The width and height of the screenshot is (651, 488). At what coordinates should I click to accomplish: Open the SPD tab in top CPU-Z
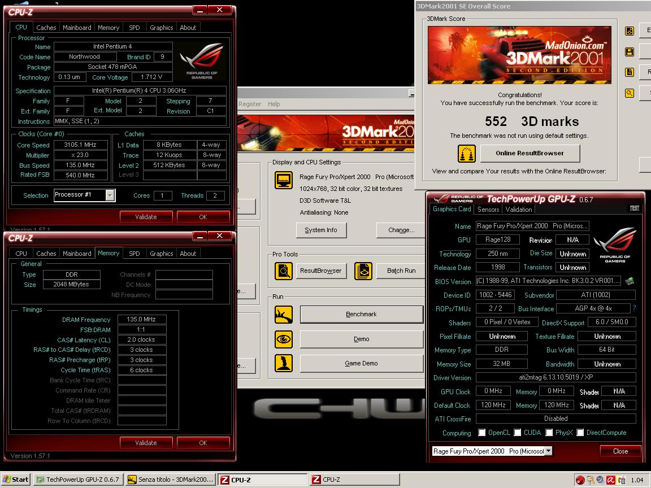134,27
